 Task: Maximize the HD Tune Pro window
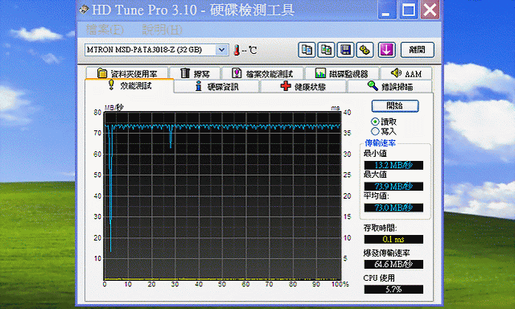(409, 10)
